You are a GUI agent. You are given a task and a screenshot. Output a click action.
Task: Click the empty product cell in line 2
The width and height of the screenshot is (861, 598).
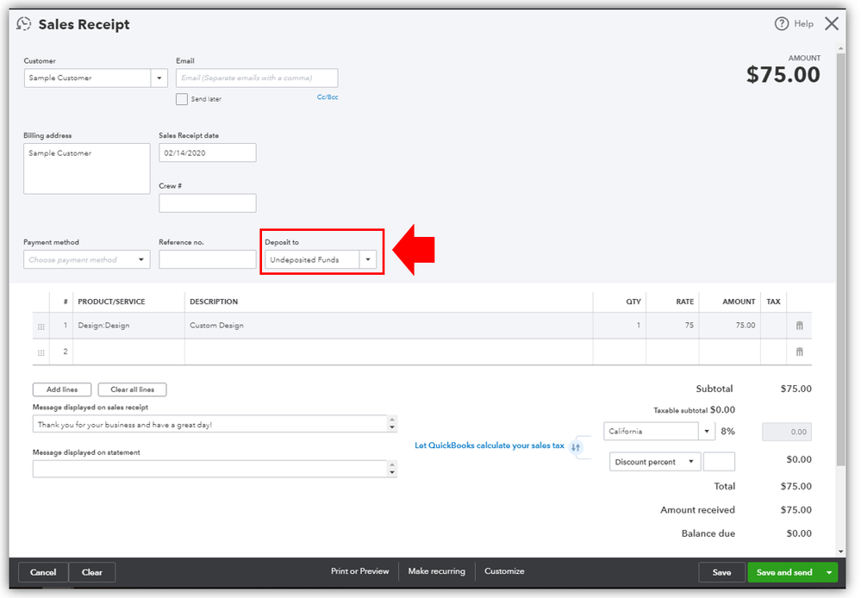click(128, 352)
